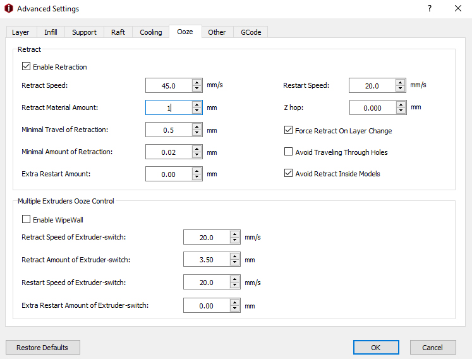Increase Retract Amount of Extruder-switch value

click(234, 256)
